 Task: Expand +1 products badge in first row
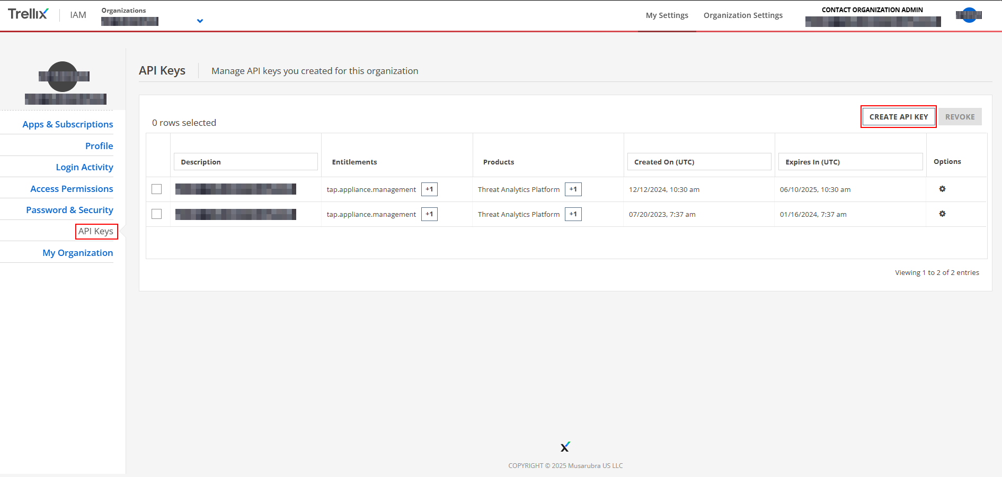[573, 189]
